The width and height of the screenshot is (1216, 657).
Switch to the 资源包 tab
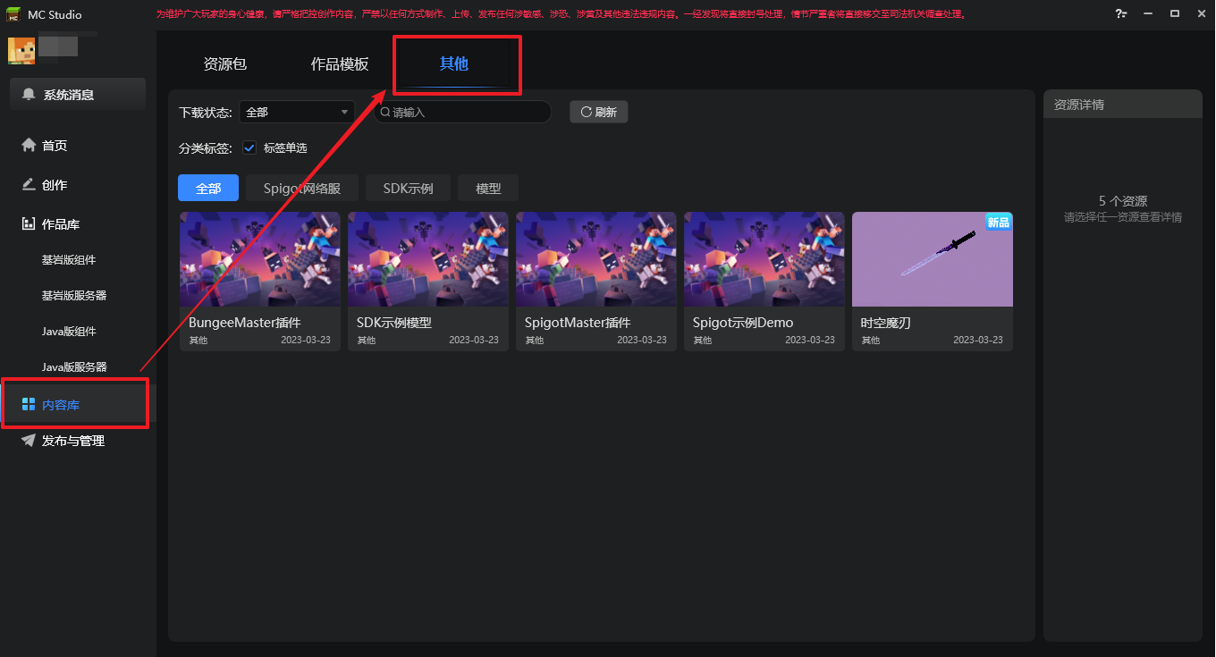[225, 64]
